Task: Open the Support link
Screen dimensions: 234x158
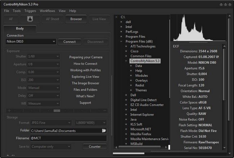Action: tap(85, 103)
